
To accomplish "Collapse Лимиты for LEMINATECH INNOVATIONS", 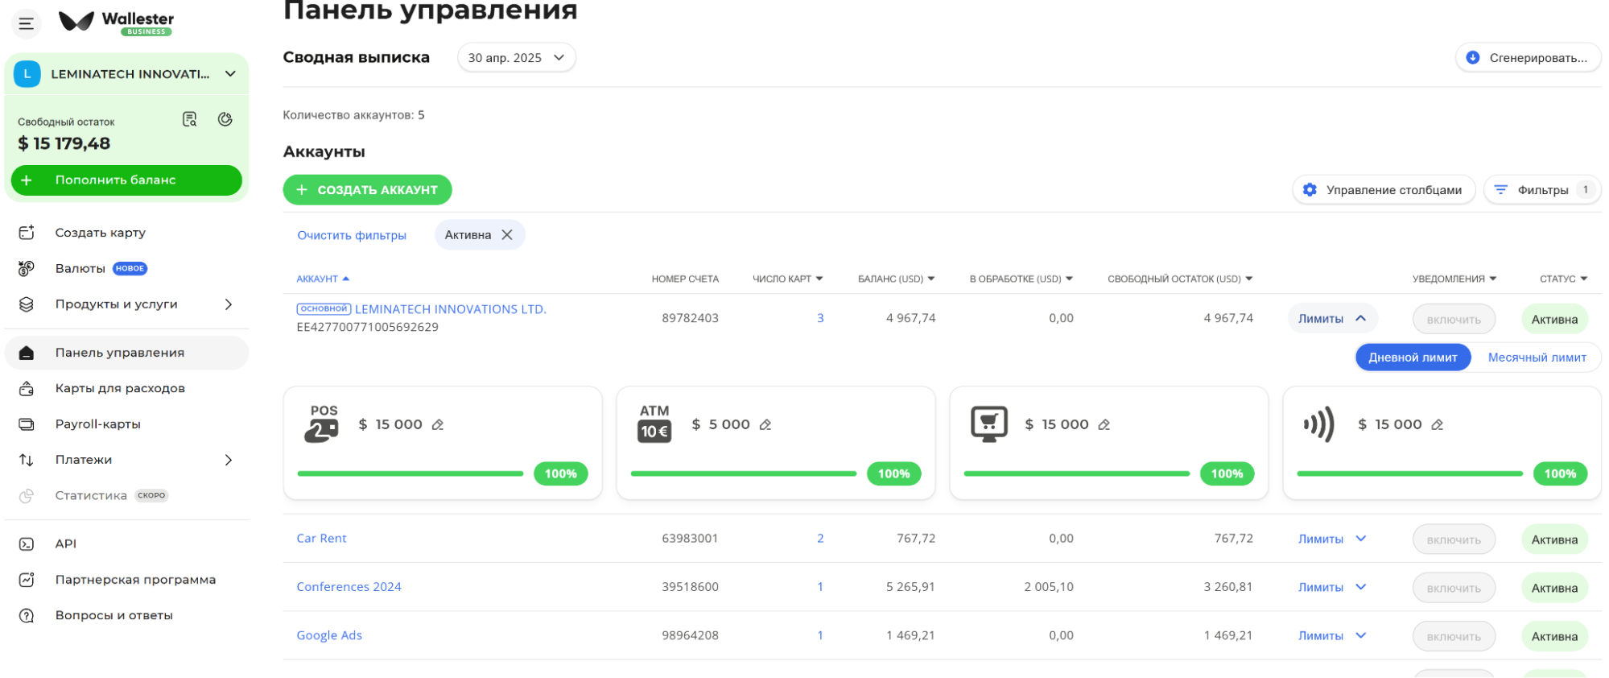I will [x=1332, y=319].
